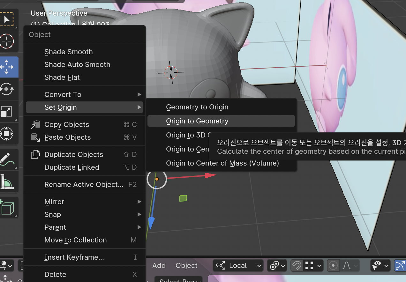Choose Copy Objects
Image resolution: width=406 pixels, height=282 pixels.
pos(85,124)
